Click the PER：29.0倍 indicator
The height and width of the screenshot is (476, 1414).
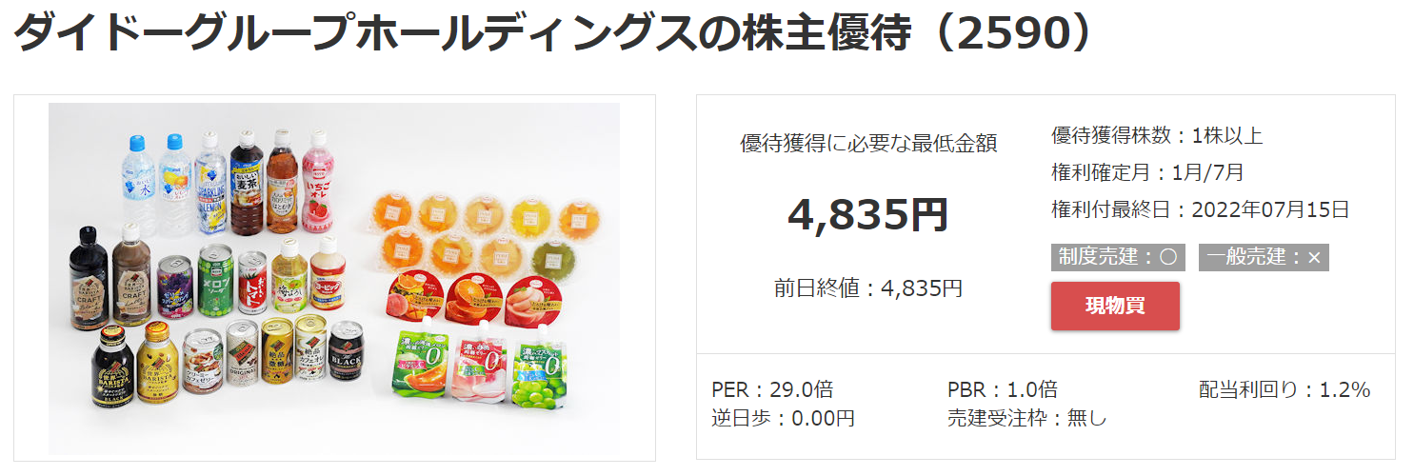(x=773, y=389)
